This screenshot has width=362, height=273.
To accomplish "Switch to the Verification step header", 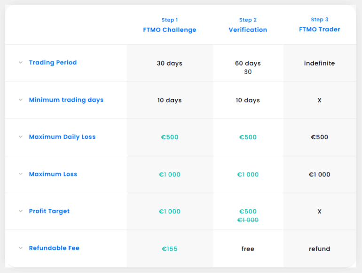I will (x=248, y=30).
